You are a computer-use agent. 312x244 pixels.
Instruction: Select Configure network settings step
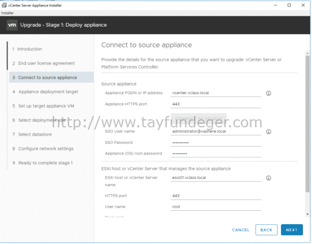43,149
